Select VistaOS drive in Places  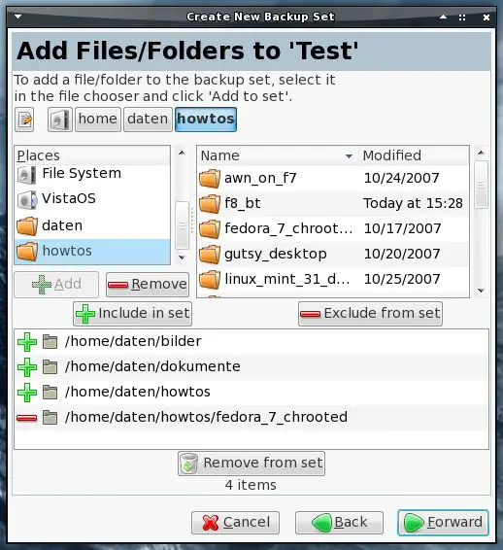point(92,199)
